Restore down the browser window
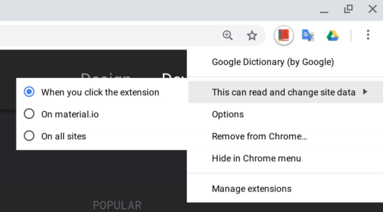383x212 pixels. point(348,10)
